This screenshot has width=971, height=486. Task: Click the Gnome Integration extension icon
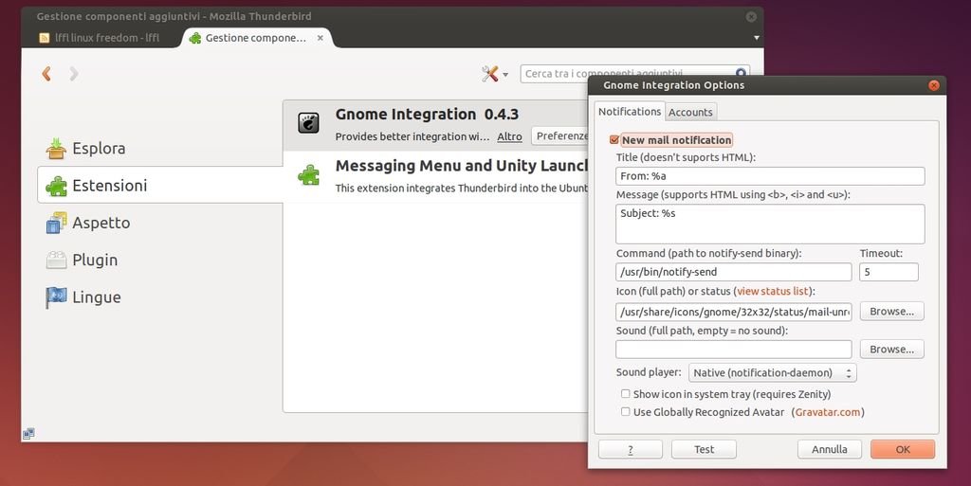(308, 123)
